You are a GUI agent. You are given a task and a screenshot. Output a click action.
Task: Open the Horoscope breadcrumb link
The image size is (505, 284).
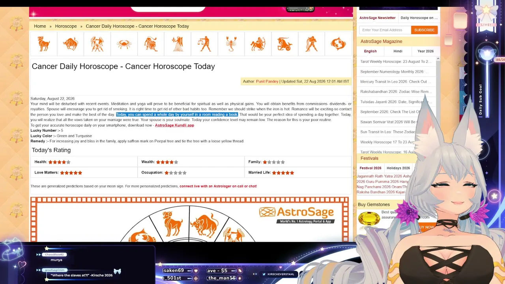(66, 26)
